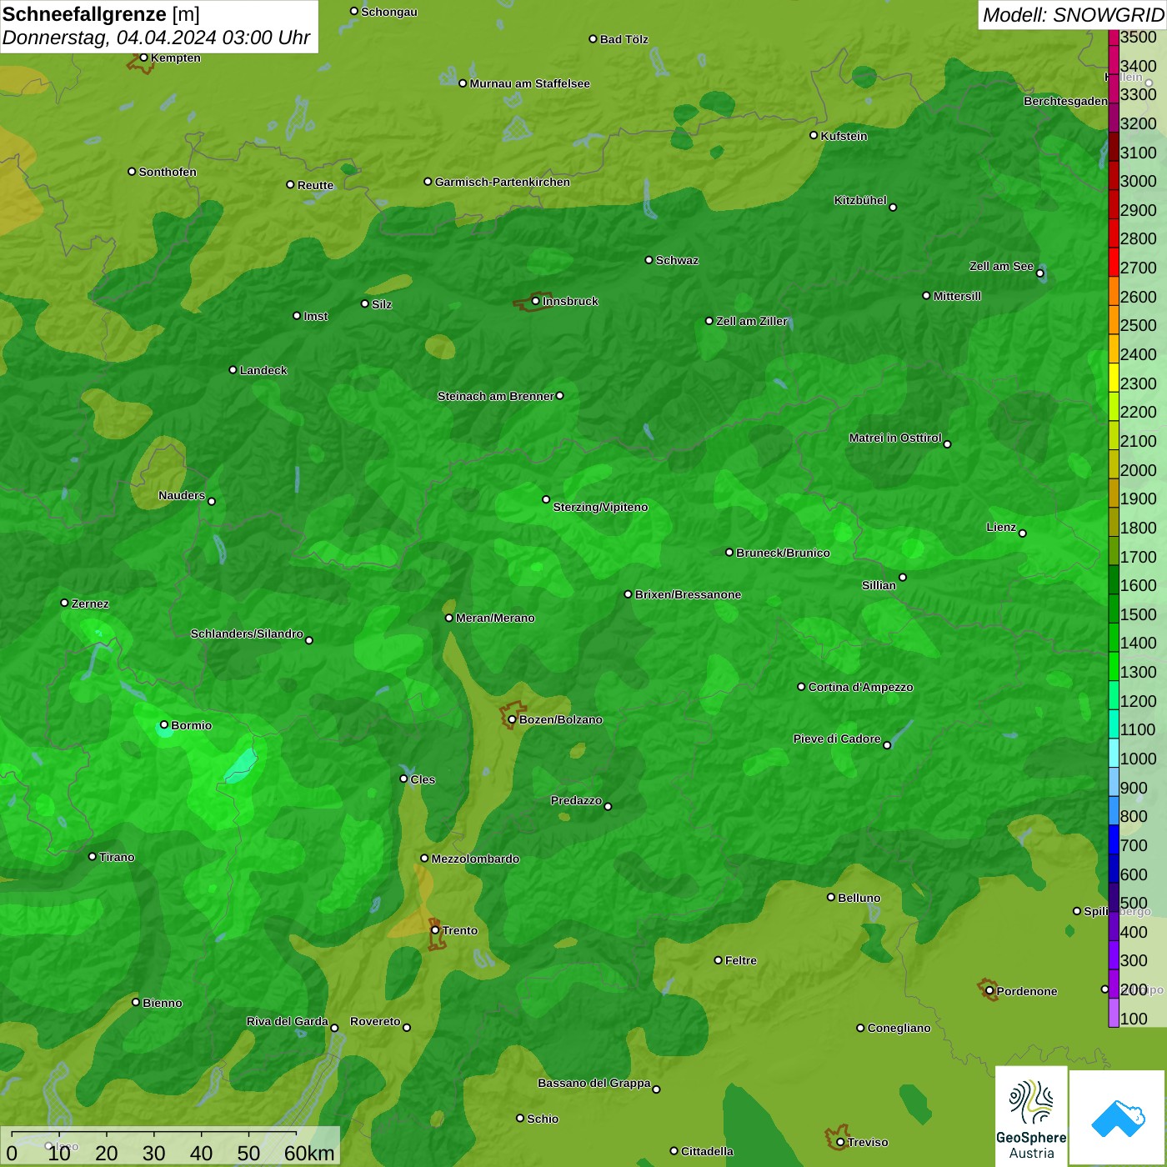Click the blue cloud arrow logo
The image size is (1167, 1167).
coord(1118,1118)
